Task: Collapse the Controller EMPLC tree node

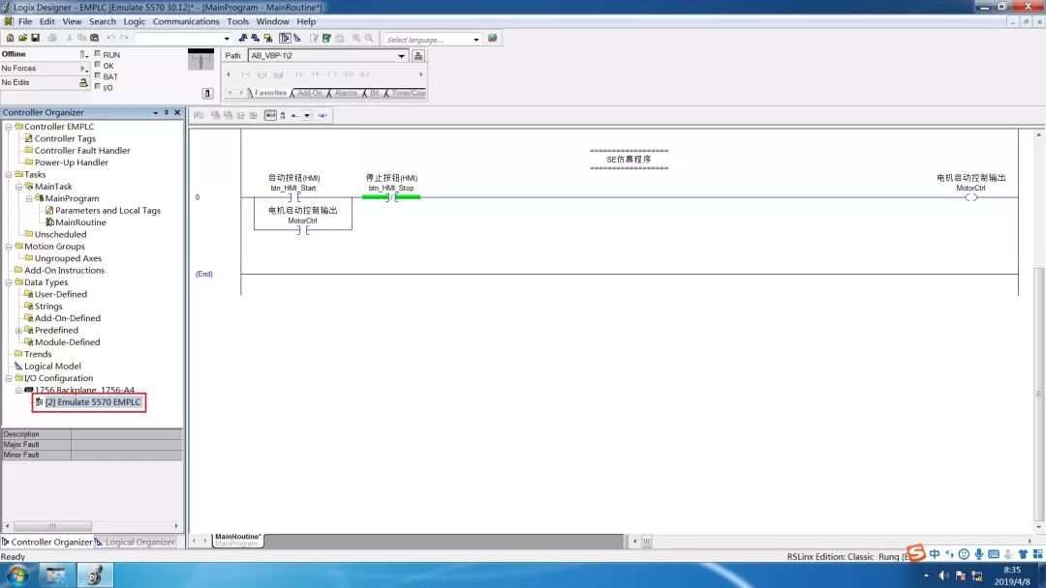Action: (9, 127)
